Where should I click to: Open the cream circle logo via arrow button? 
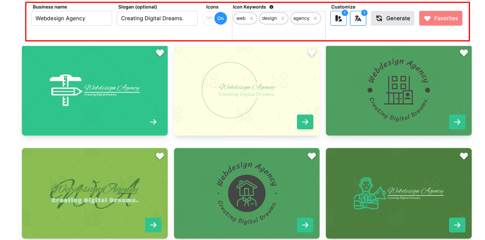point(305,122)
